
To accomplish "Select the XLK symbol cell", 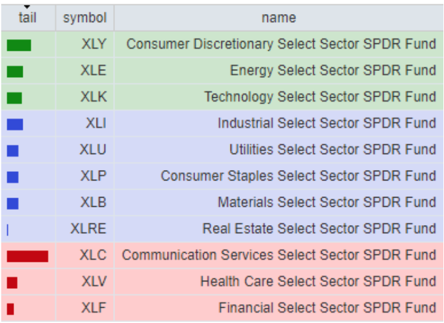I will [93, 97].
